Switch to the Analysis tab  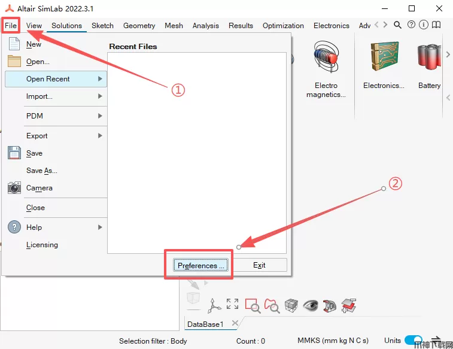click(206, 25)
